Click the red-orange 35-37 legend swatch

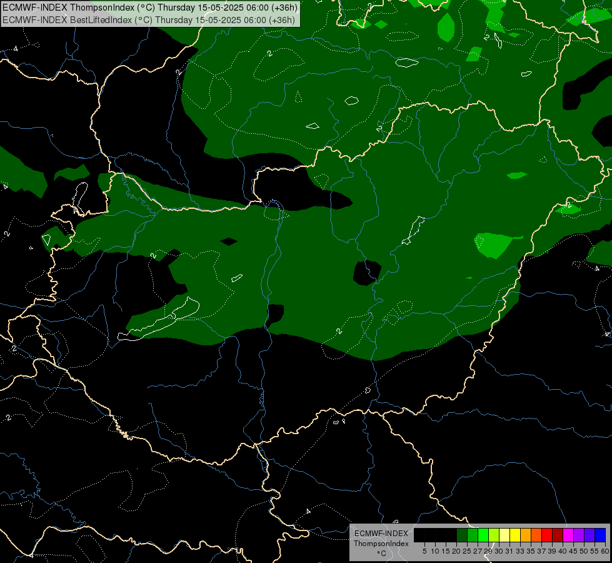(x=536, y=535)
